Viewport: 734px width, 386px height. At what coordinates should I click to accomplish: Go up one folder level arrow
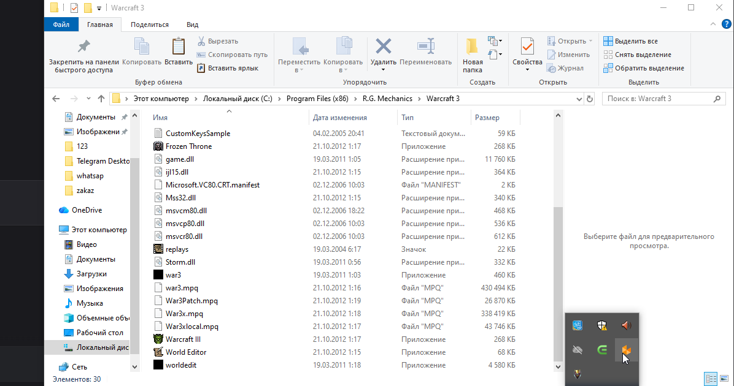click(x=101, y=99)
